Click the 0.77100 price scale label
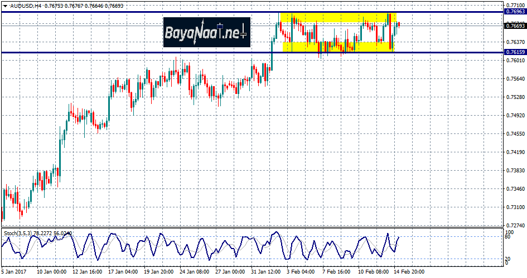The image size is (527, 278). click(x=515, y=4)
